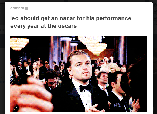This screenshot has height=114, width=157.
Task: Click the word 'leo' in the post title
Action: 14,18
